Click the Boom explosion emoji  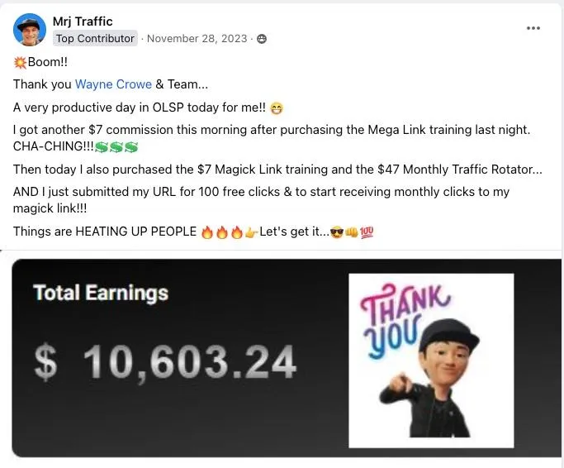pos(20,62)
